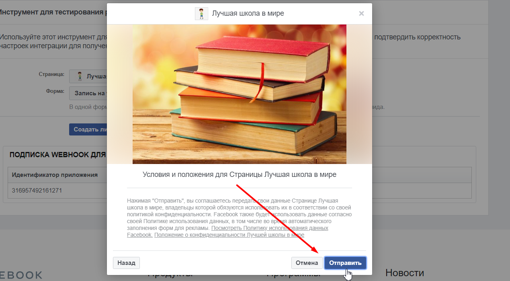510x281 pixels.
Task: Open the Форма dropdown behind the dialog
Action: point(88,93)
